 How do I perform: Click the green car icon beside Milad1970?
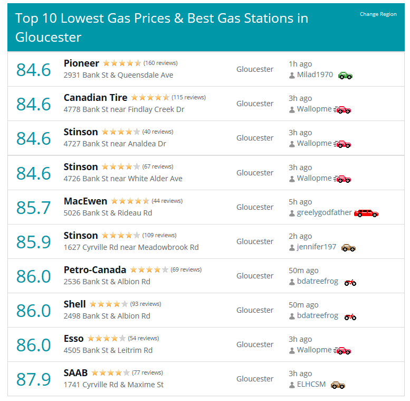point(345,76)
